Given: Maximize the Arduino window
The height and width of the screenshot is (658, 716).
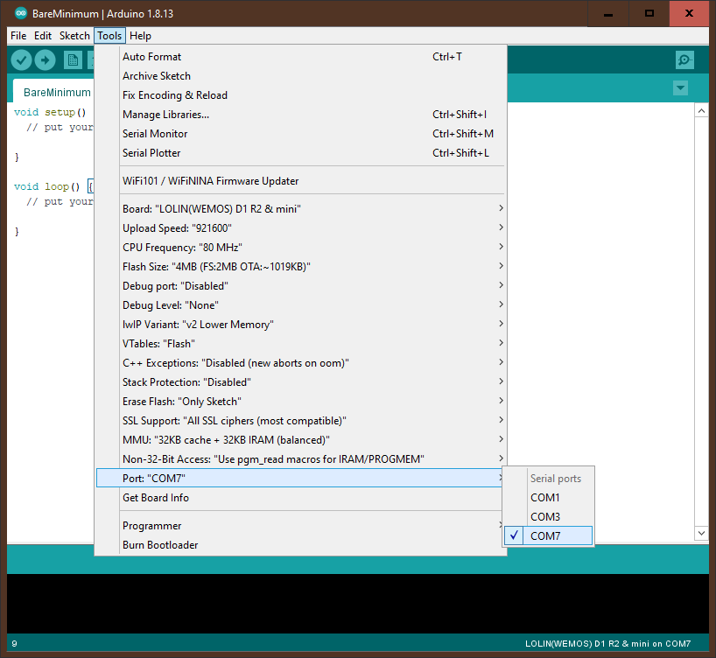Looking at the screenshot, I should coord(649,14).
